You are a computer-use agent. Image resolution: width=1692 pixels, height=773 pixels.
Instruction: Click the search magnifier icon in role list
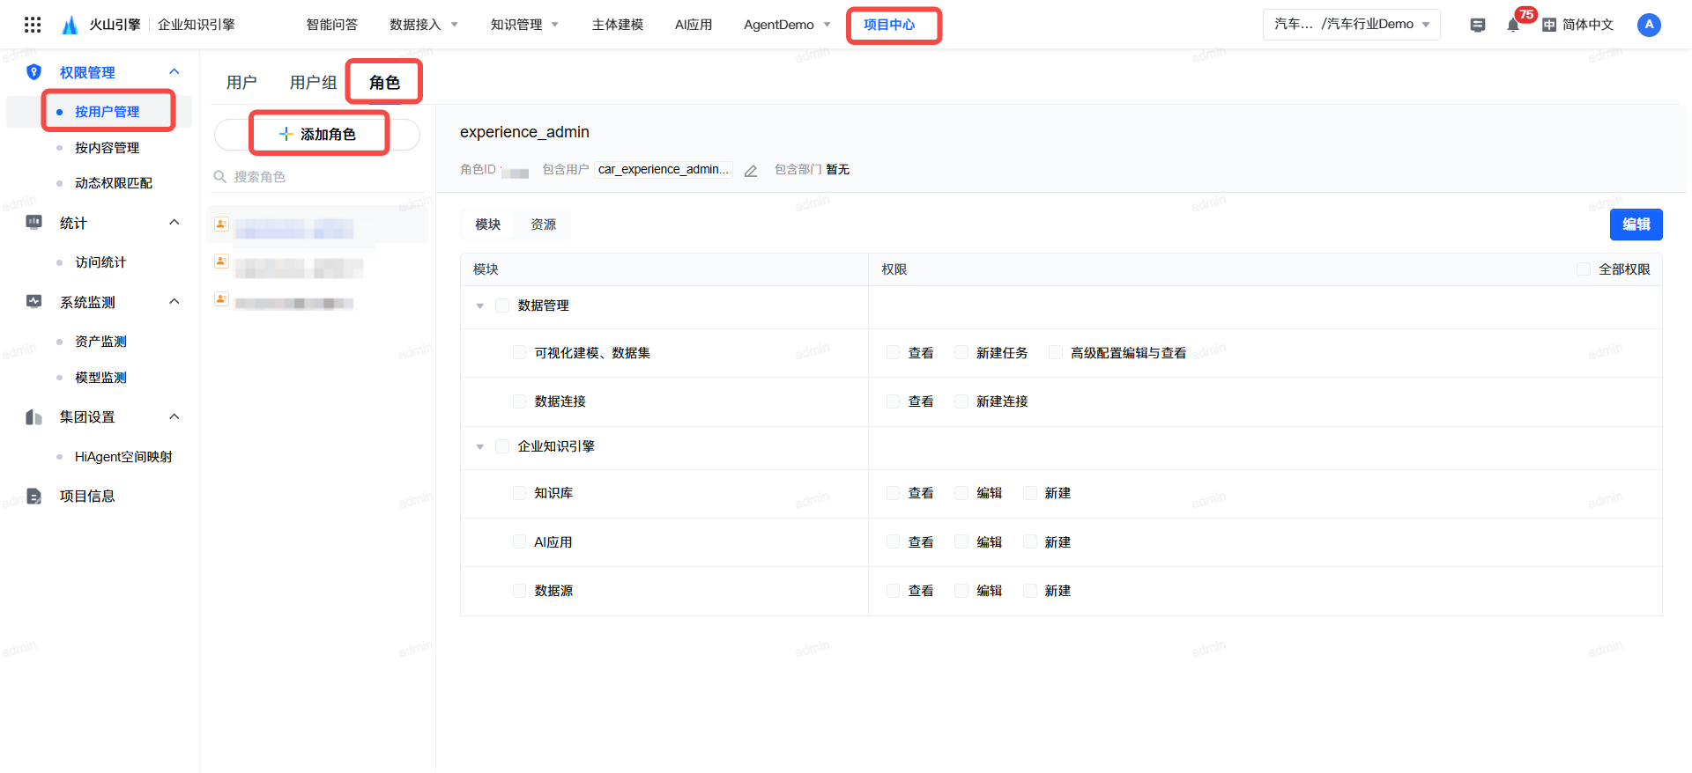coord(220,177)
